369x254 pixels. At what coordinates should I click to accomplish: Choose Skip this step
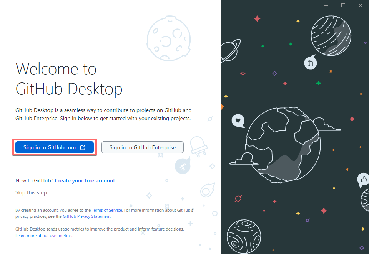click(31, 192)
